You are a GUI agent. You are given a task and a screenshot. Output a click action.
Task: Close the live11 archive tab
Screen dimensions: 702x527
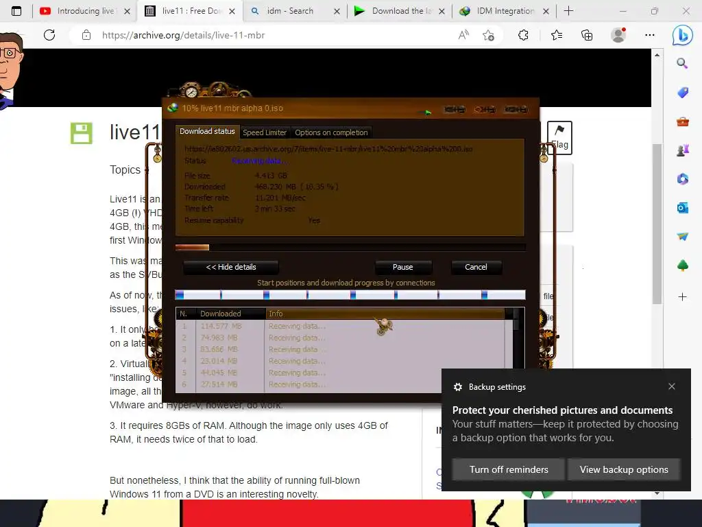tap(232, 11)
